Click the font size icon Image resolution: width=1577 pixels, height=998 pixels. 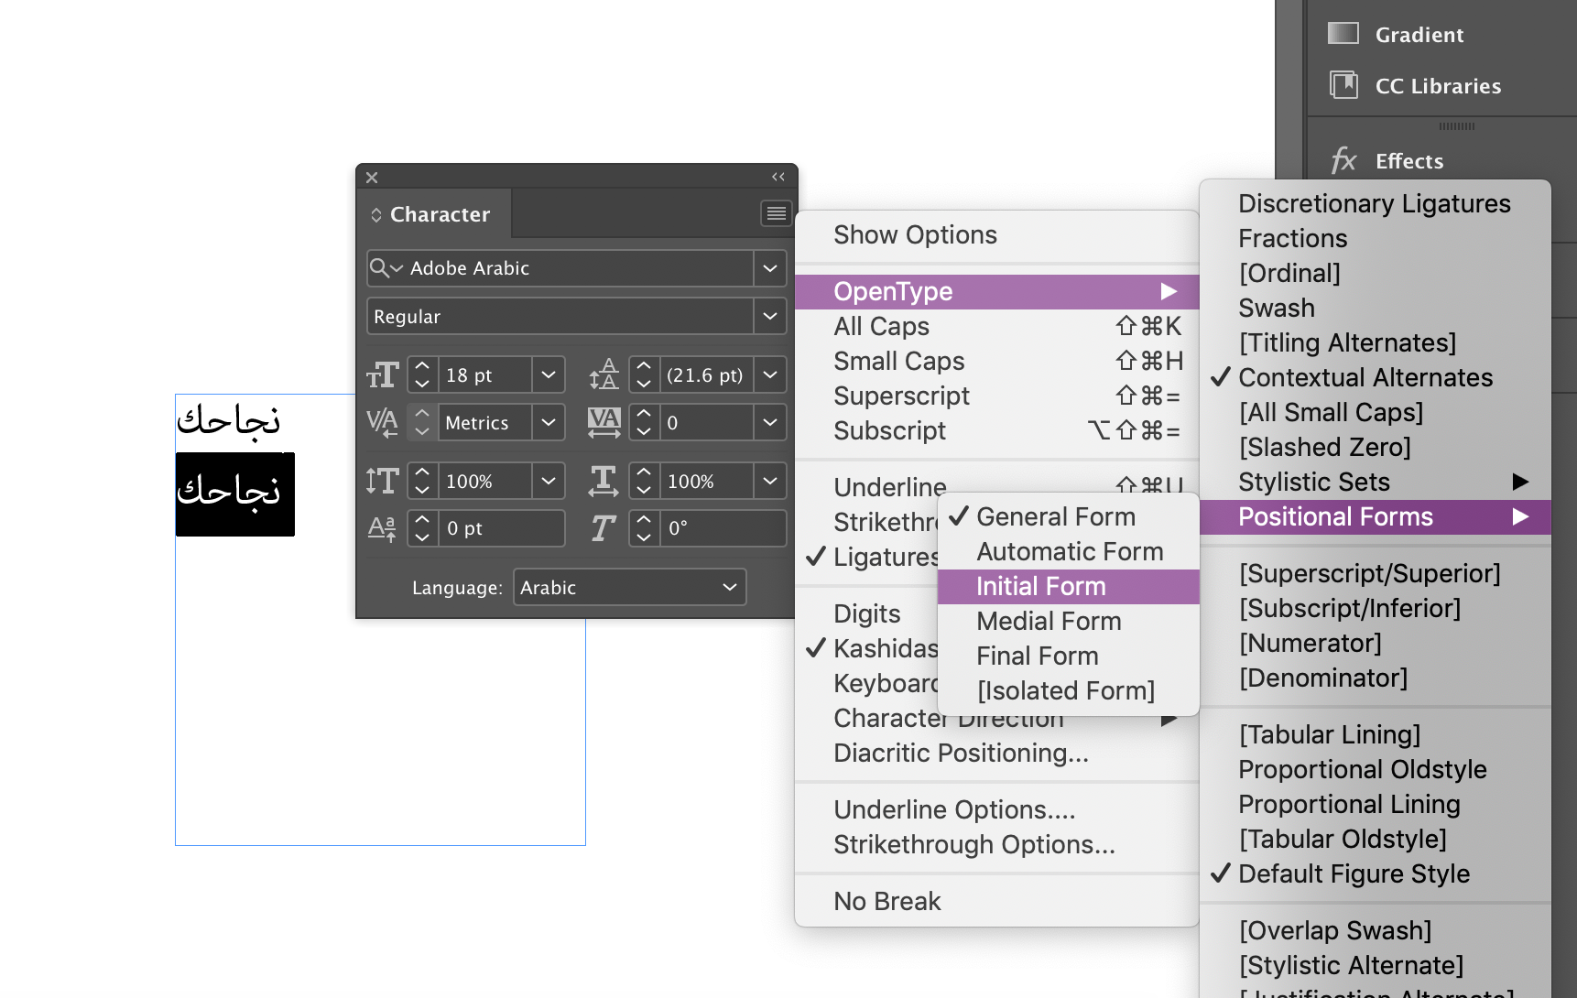[x=382, y=375]
